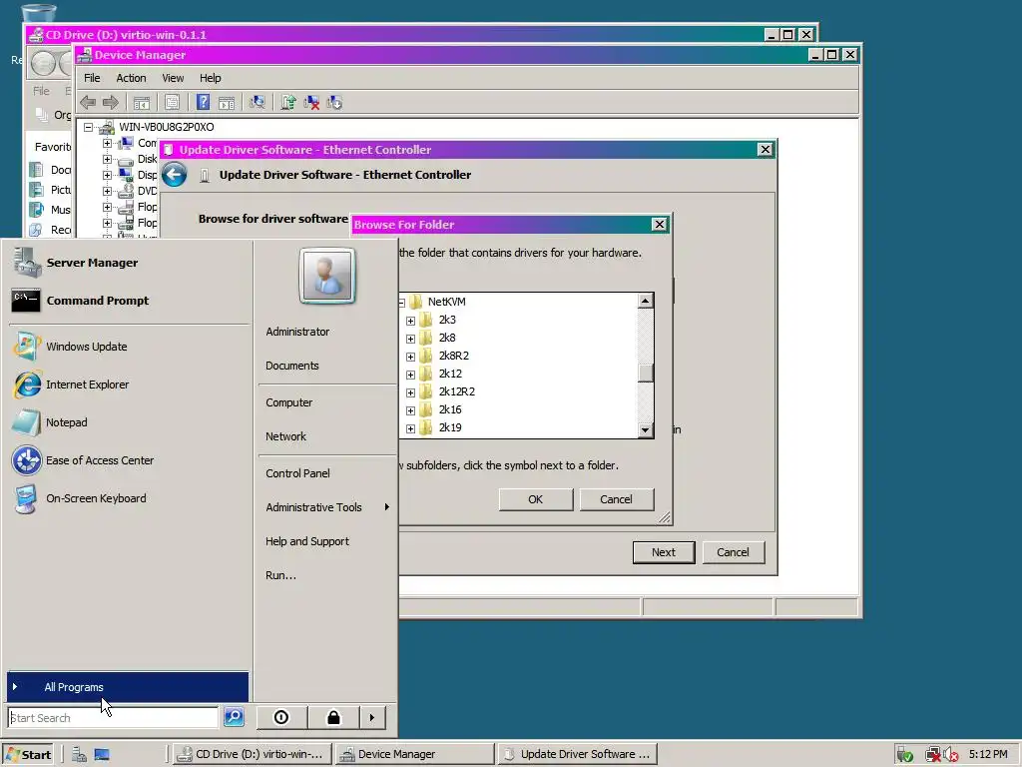Viewport: 1022px width, 767px height.
Task: Click the Forward arrow in Device Manager toolbar
Action: (x=111, y=103)
